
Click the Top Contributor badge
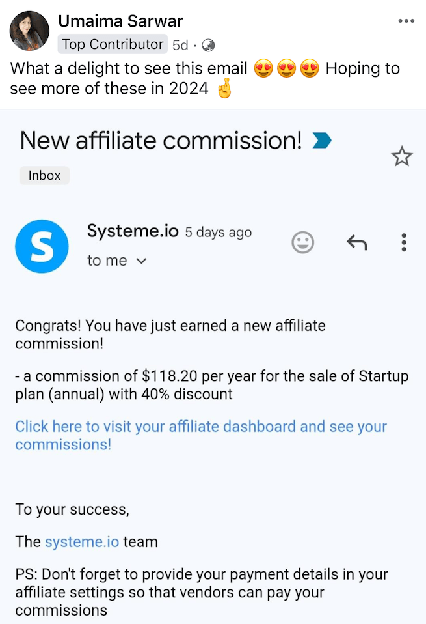[x=113, y=44]
